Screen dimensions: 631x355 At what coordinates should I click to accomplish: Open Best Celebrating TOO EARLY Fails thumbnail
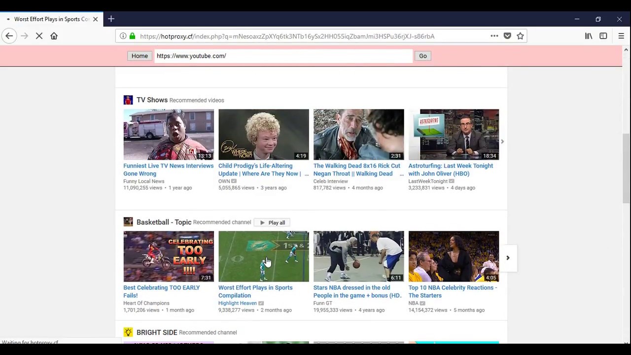pos(169,256)
